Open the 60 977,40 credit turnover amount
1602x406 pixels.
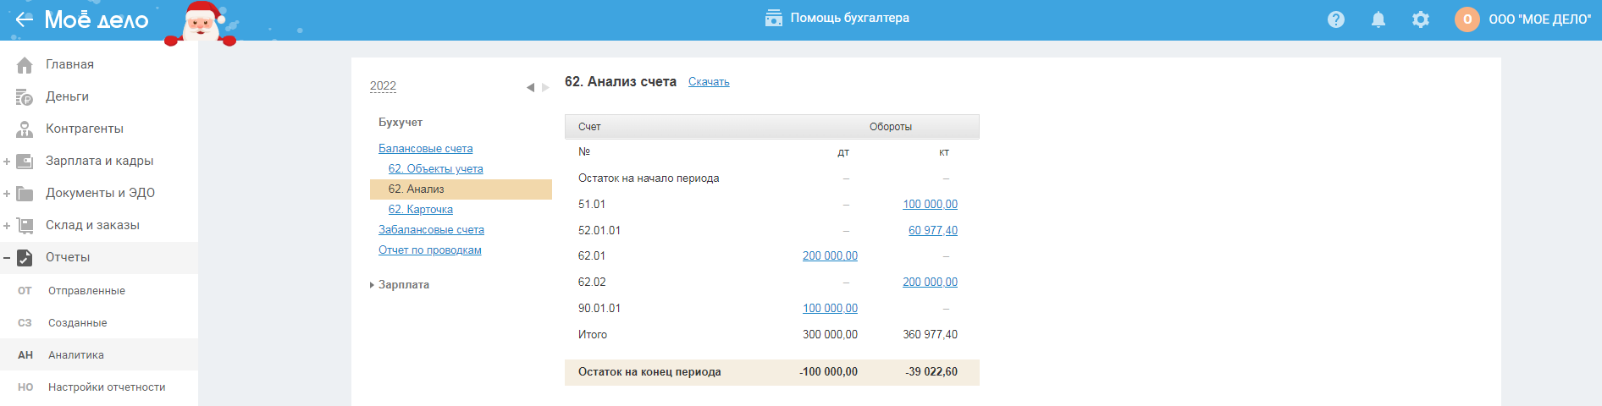coord(932,231)
